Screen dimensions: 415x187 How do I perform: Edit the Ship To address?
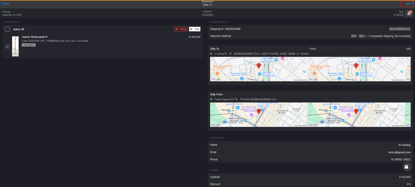(x=409, y=49)
